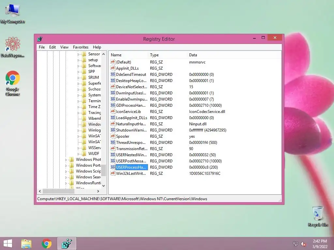This screenshot has height=250, width=334.
Task: Select the Recycle Bin desktop icon
Action: pos(318,216)
